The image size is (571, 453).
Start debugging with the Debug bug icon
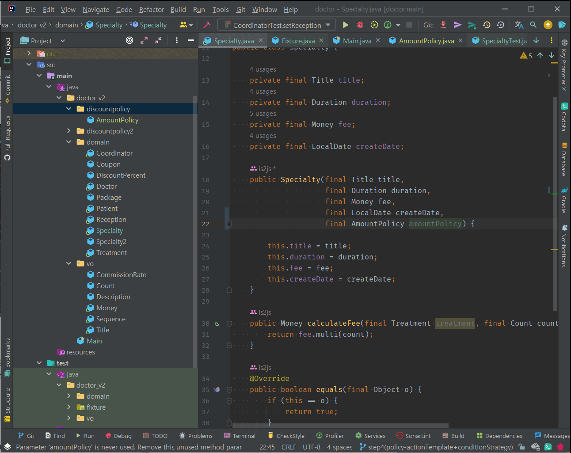click(x=360, y=25)
